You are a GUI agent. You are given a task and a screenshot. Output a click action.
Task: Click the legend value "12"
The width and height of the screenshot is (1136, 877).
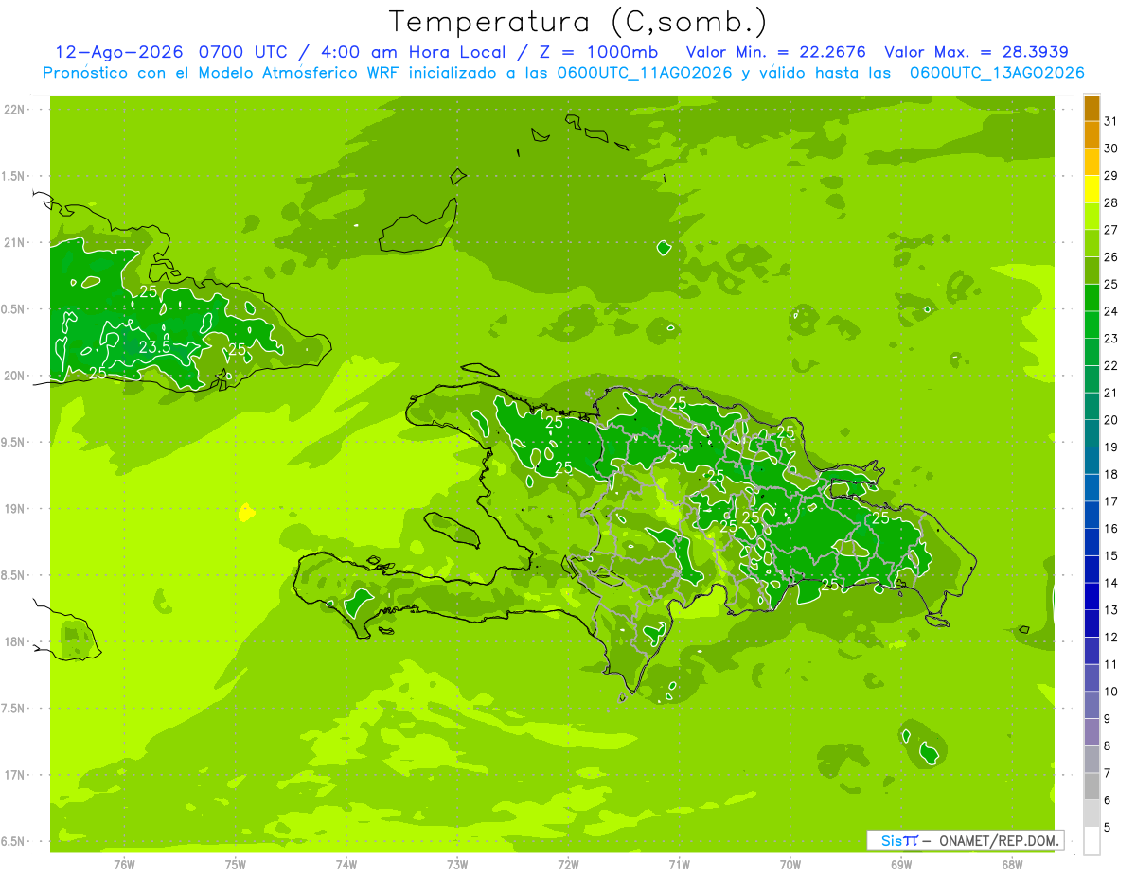[x=1111, y=637]
